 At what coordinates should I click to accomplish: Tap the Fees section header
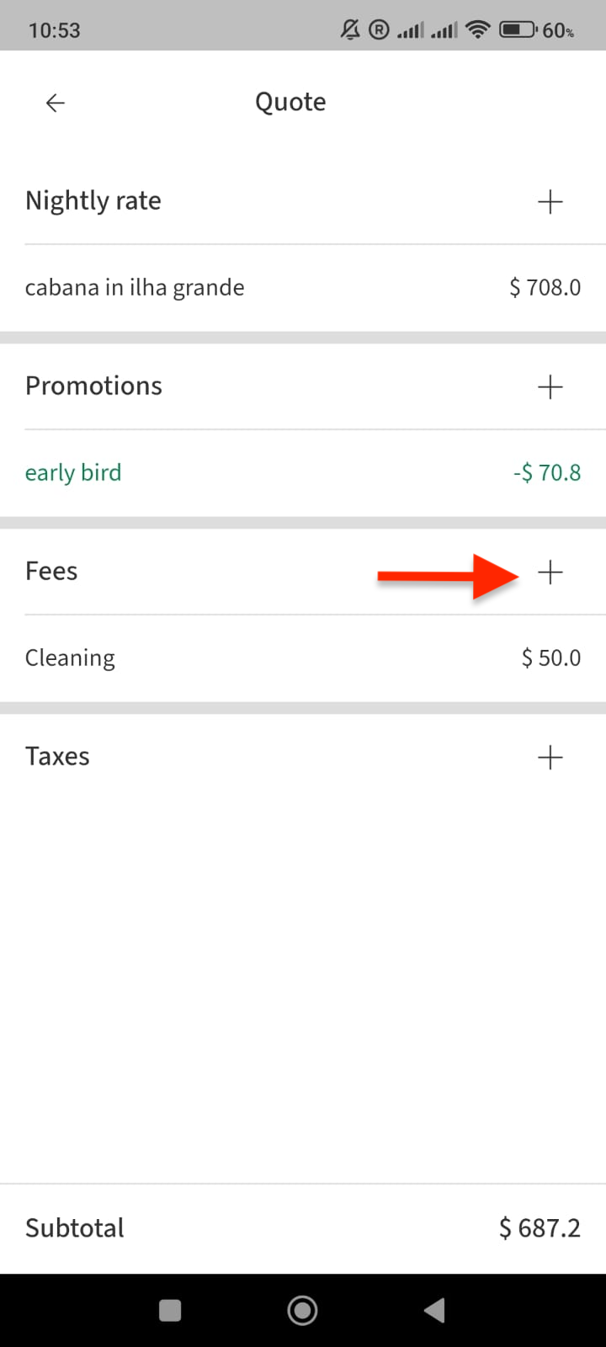(51, 572)
